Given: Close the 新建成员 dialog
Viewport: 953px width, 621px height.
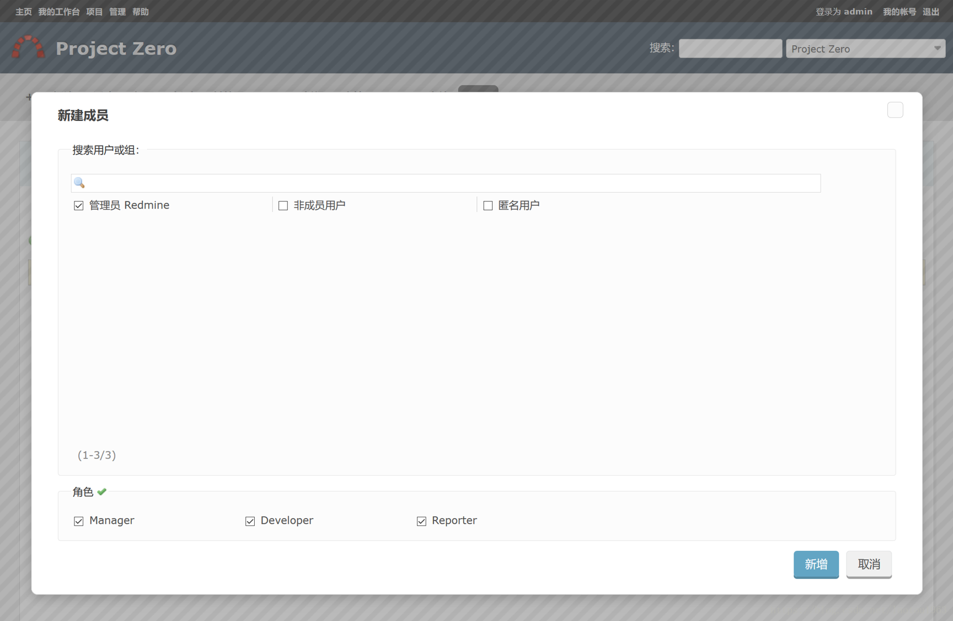Looking at the screenshot, I should [x=895, y=110].
